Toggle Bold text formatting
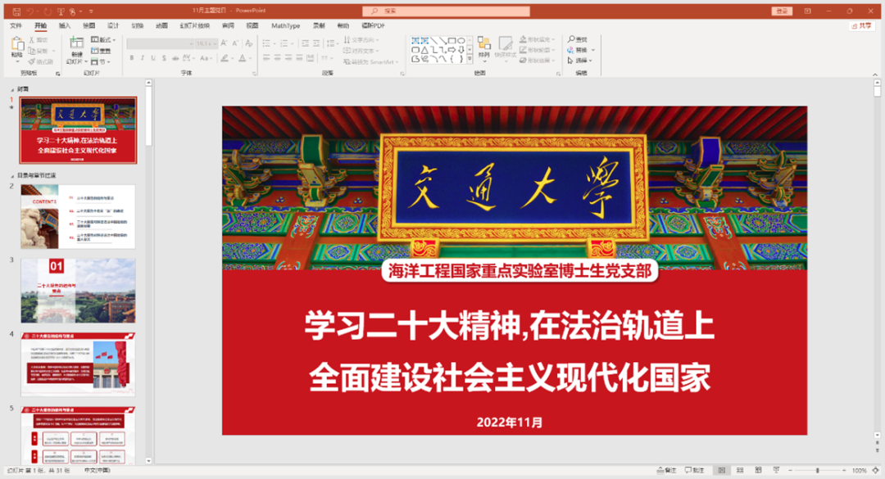 coord(131,58)
